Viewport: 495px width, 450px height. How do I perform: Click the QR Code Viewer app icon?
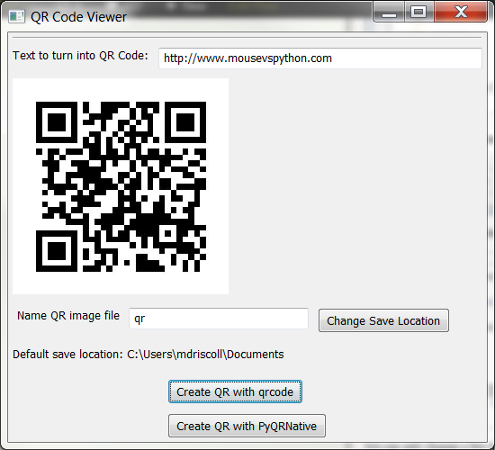[16, 16]
